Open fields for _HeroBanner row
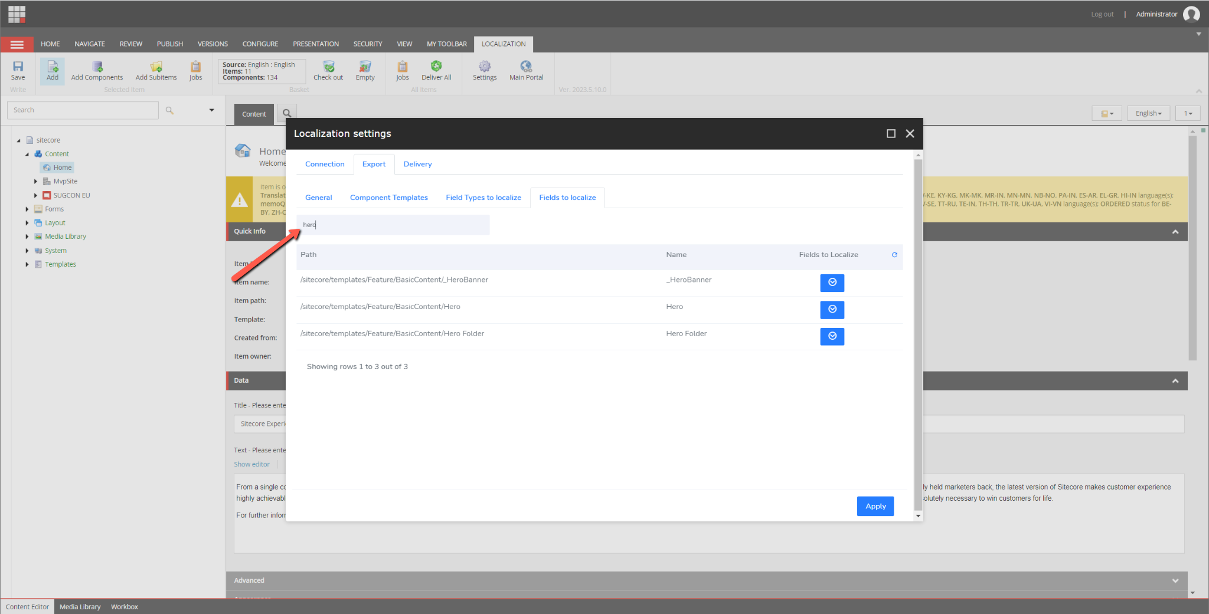The image size is (1209, 614). [832, 283]
